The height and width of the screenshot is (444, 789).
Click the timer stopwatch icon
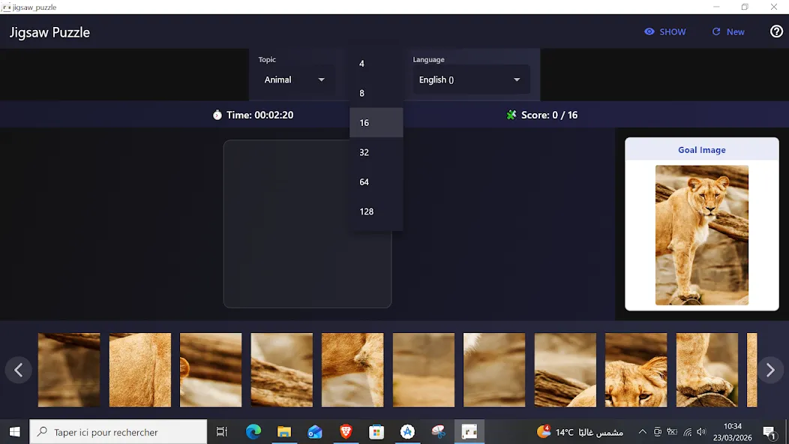(217, 115)
